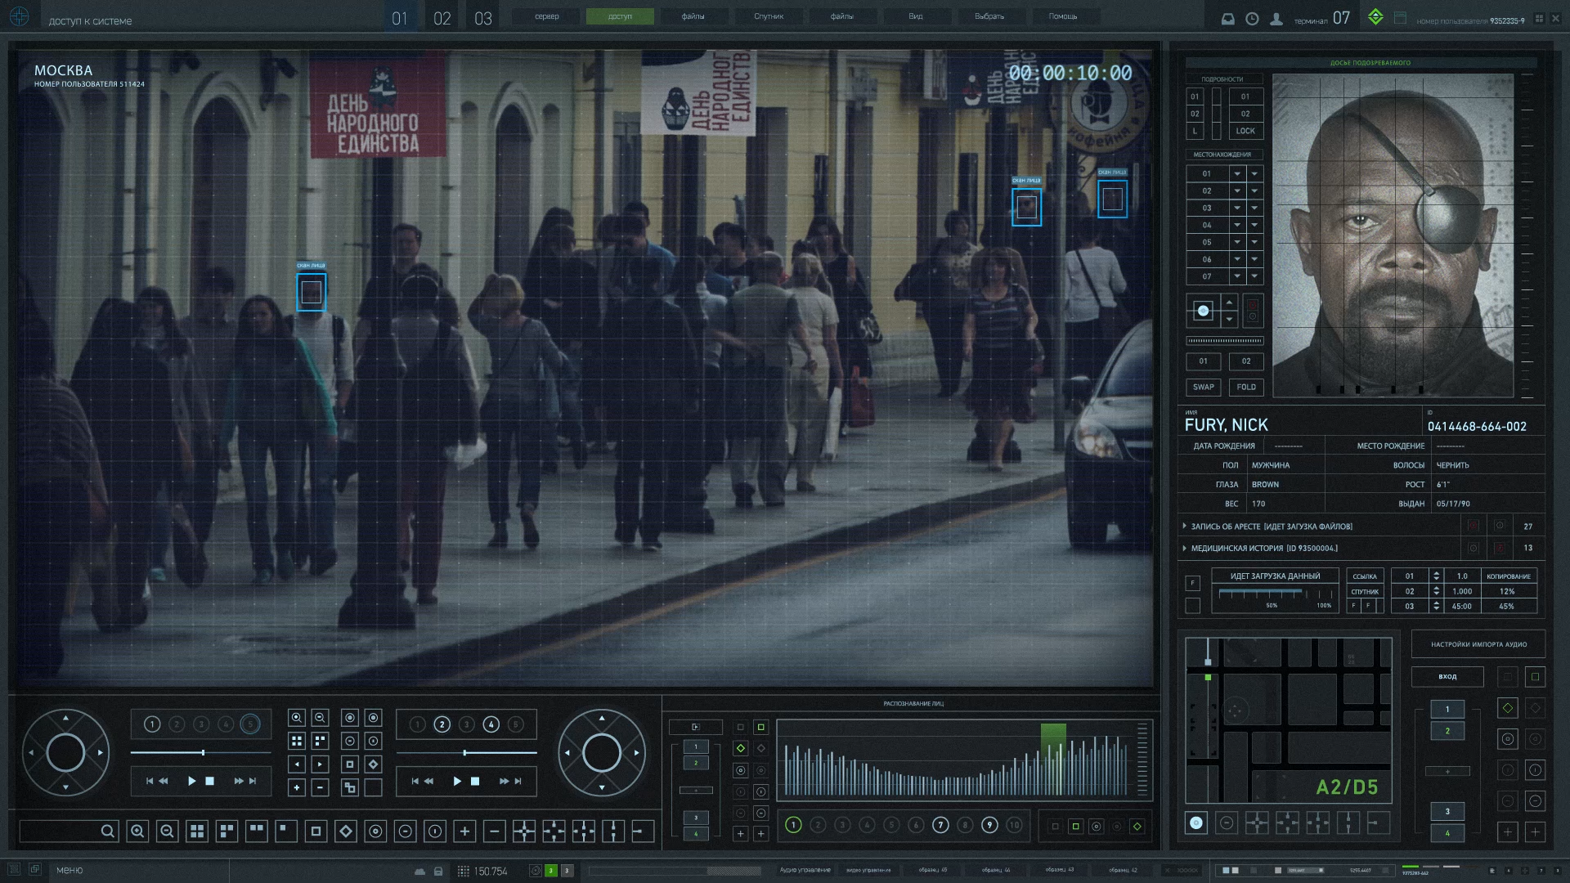
Task: Open second dropdown arrow in location row 03
Action: [1254, 208]
